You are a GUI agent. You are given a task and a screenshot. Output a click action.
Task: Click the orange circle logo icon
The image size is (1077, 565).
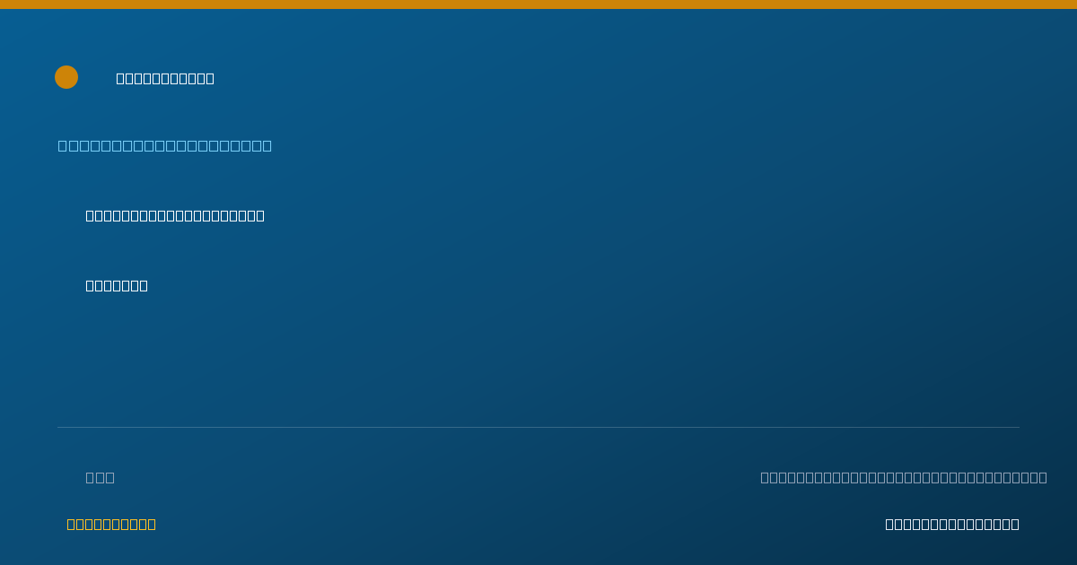coord(66,77)
